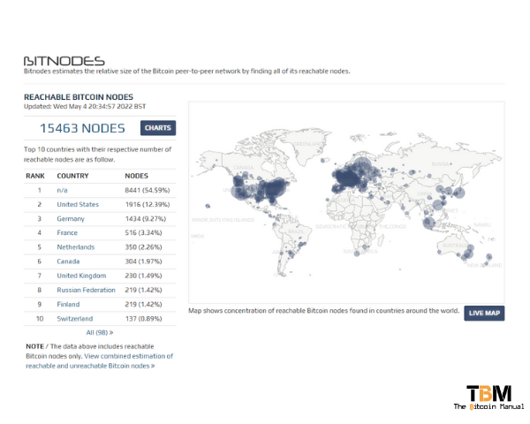View combined estimation of reachable and unreachable nodes
530x424 pixels.
point(100,360)
